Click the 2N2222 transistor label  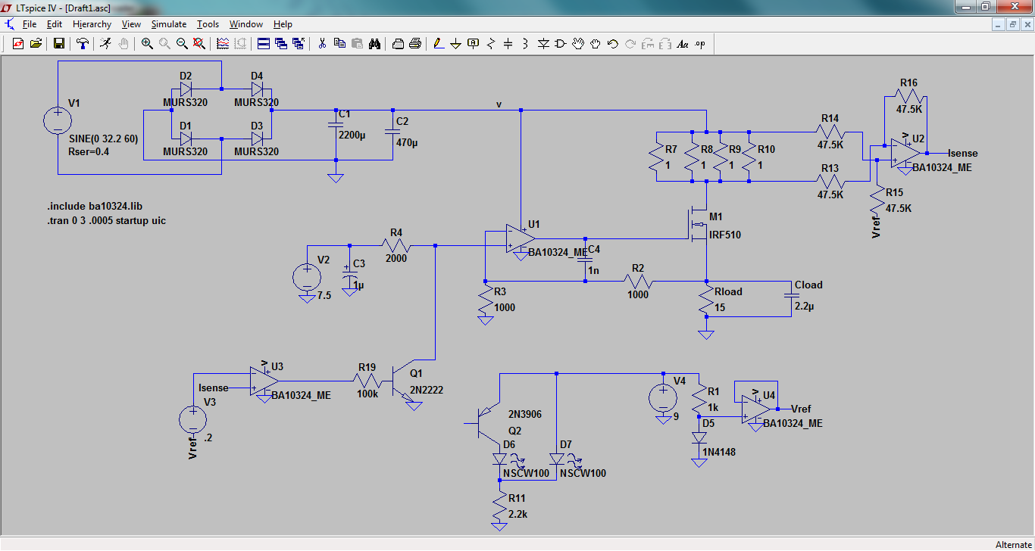click(427, 390)
